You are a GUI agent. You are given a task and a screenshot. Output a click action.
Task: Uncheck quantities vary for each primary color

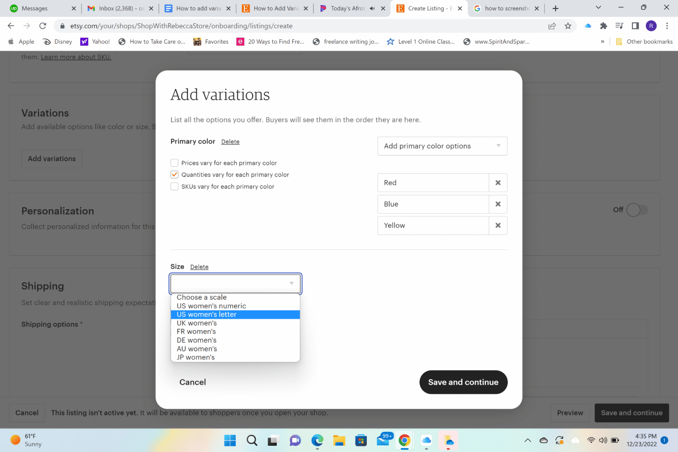[174, 174]
